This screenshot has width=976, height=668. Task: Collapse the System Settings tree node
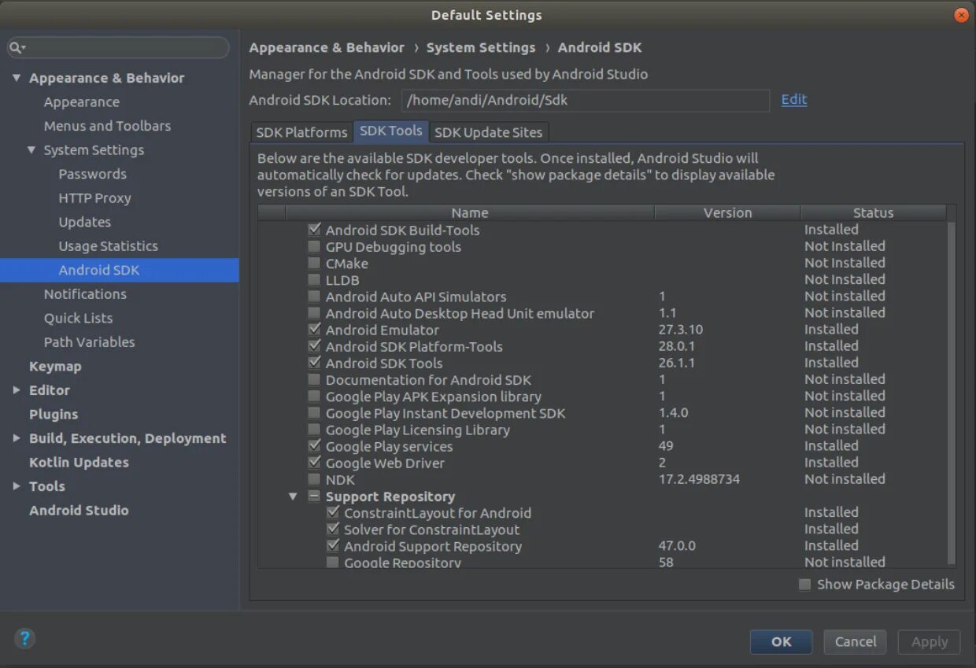[x=31, y=150]
